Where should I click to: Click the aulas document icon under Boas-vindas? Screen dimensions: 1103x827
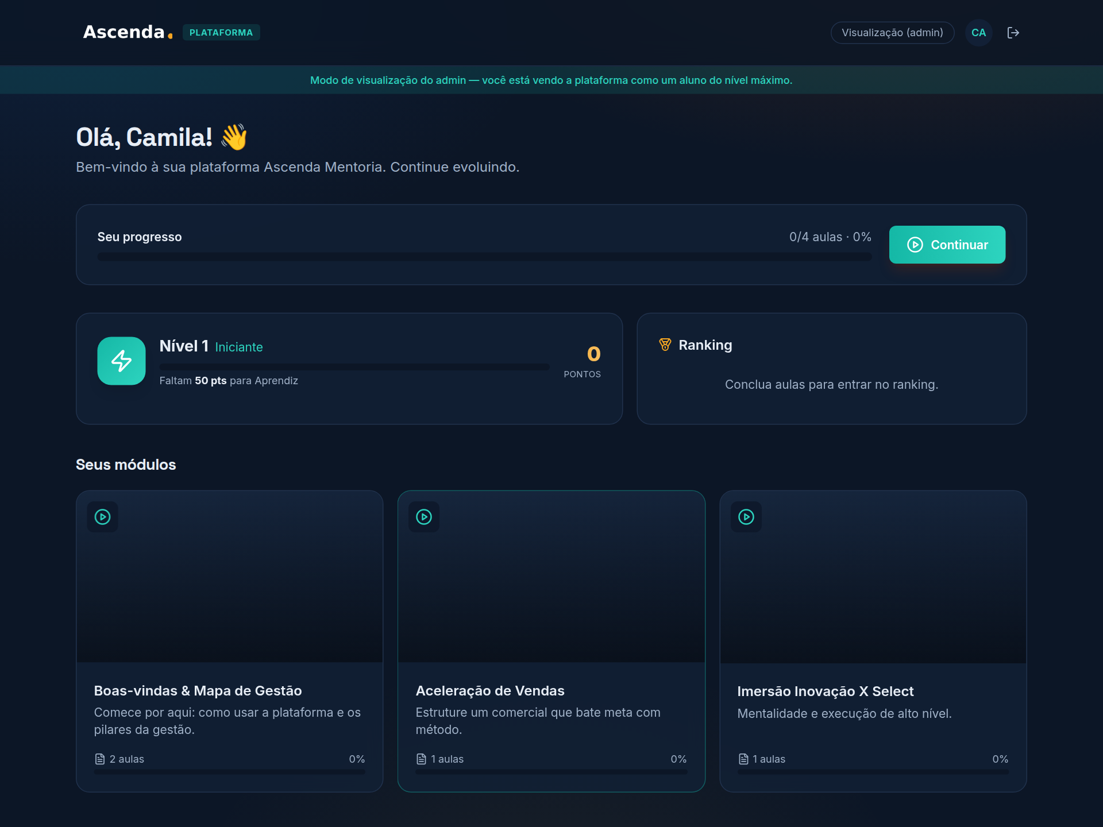(100, 759)
